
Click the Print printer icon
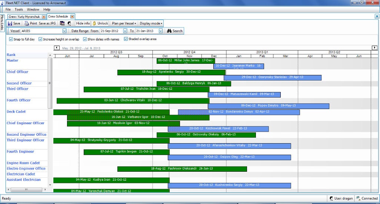[x=27, y=23]
